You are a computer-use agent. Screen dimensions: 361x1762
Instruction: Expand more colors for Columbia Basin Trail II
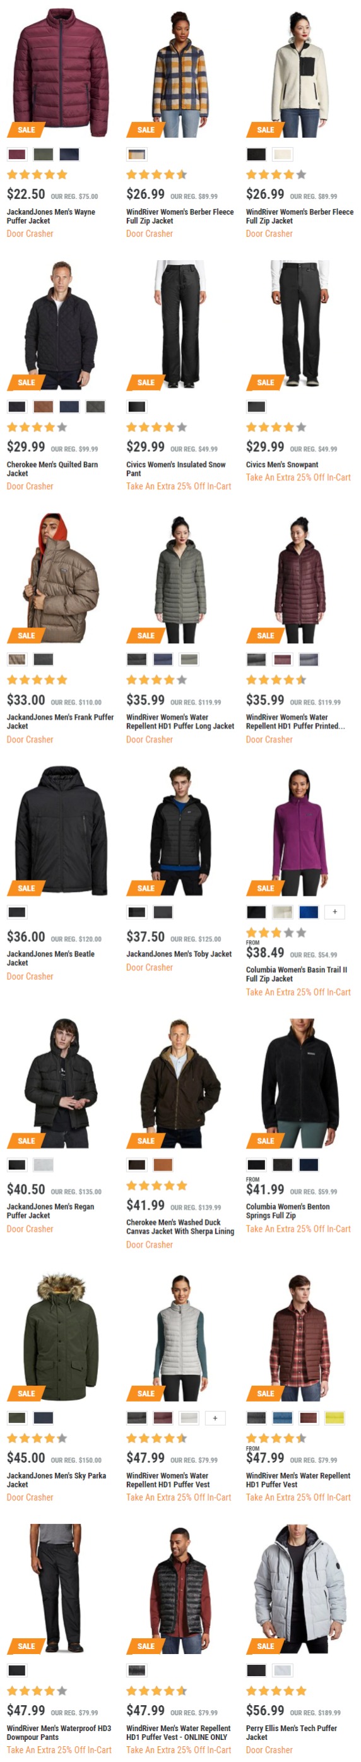(334, 912)
